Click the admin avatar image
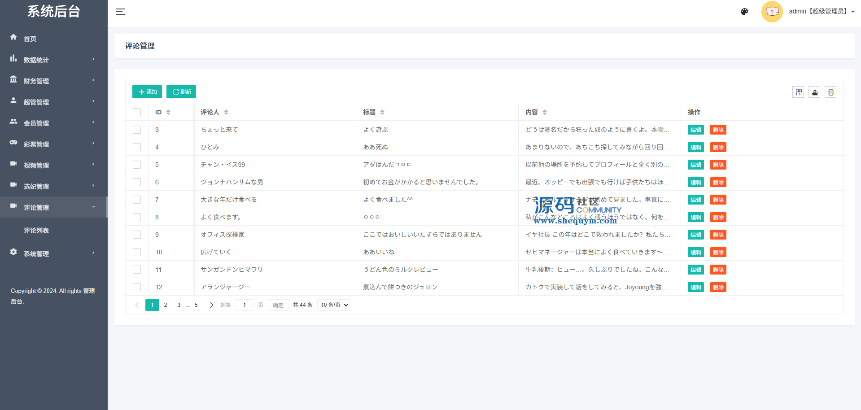 click(772, 12)
